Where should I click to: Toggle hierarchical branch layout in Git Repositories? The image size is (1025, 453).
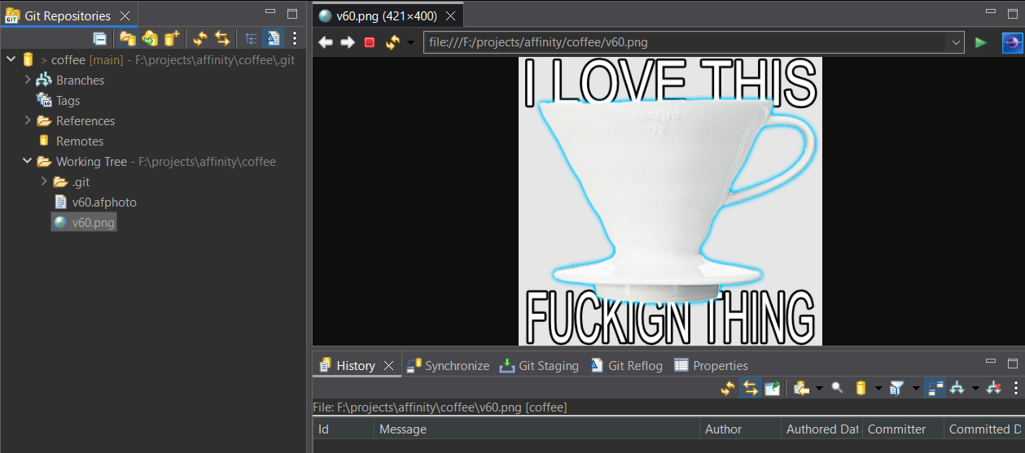(x=252, y=38)
